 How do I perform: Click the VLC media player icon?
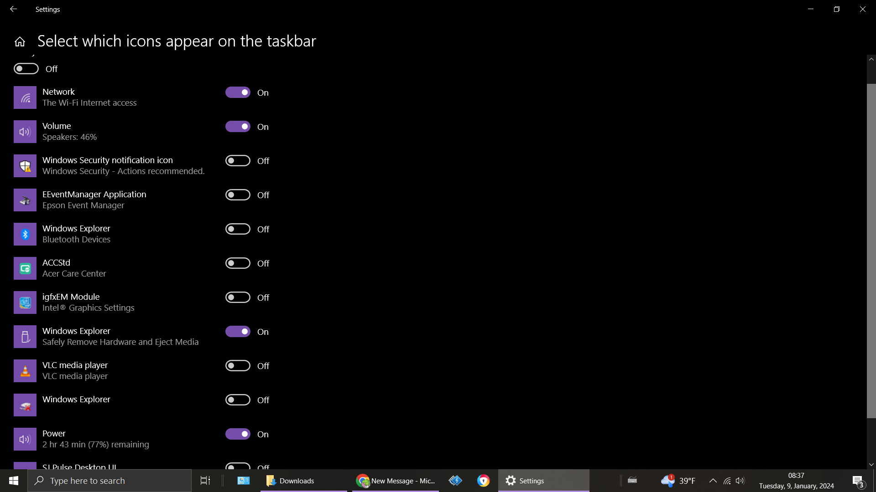pos(25,370)
